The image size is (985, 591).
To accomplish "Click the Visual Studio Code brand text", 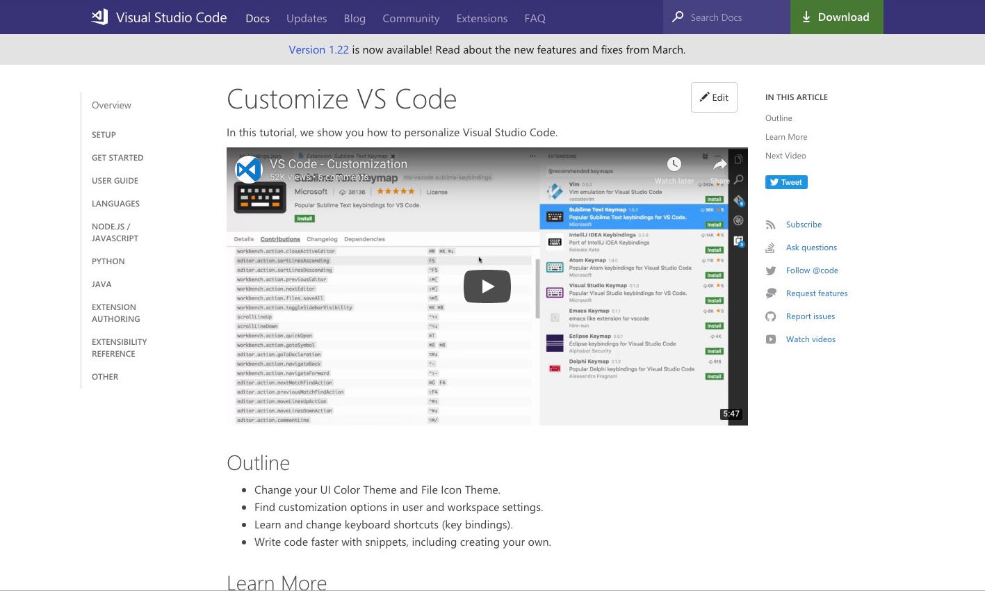I will pyautogui.click(x=171, y=17).
